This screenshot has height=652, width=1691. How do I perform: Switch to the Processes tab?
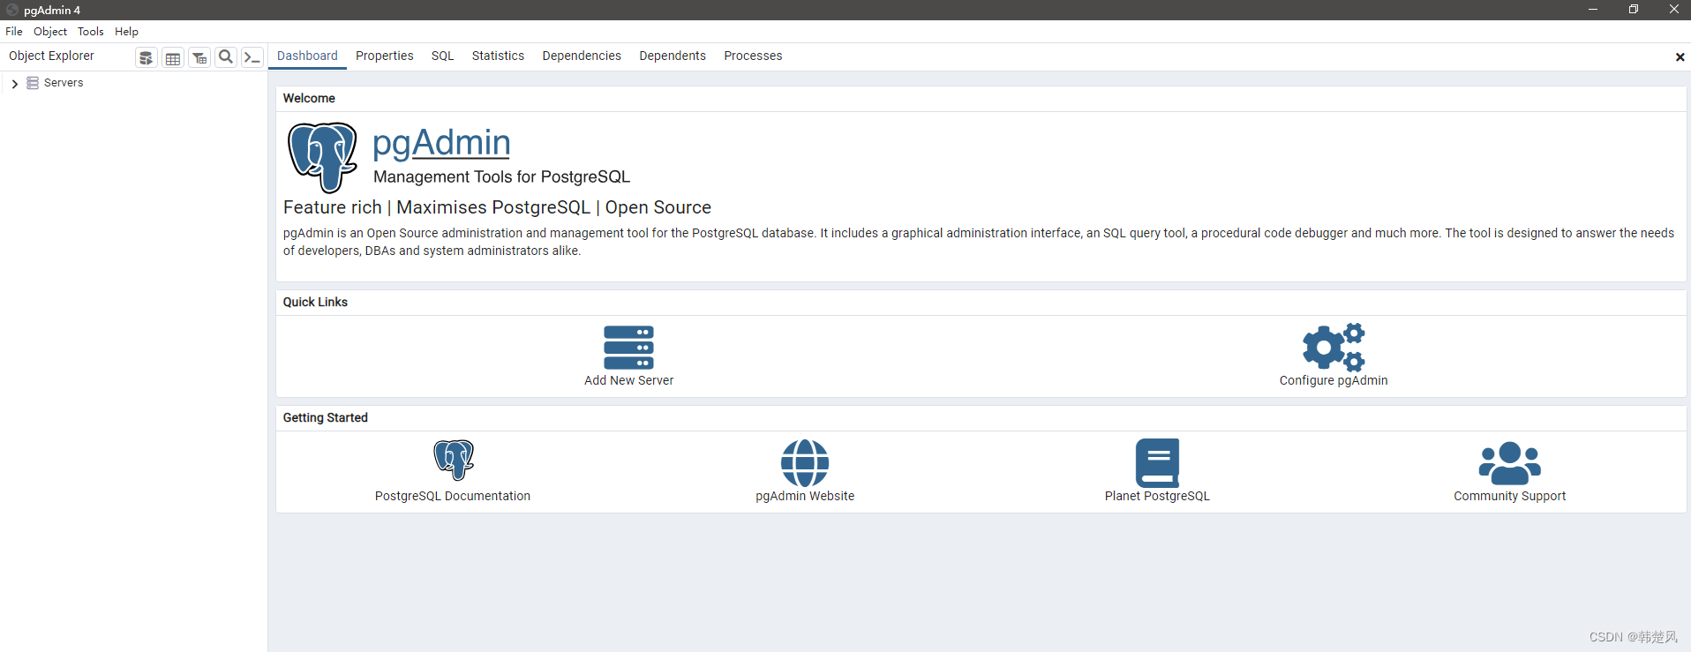[753, 56]
